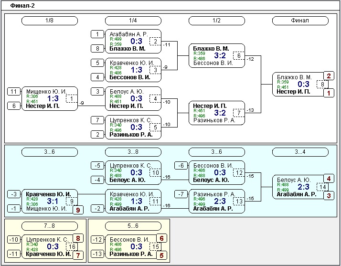This screenshot has width=341, height=266.
Task: Select Кравченко Ю. И. 3:1 match score
Action: point(53,201)
